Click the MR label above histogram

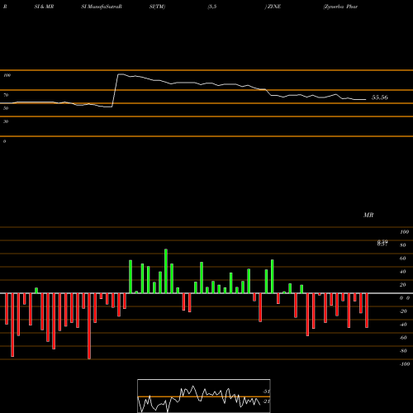(x=368, y=215)
